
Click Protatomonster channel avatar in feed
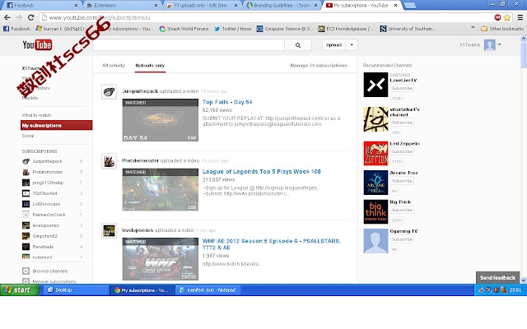pos(110,161)
